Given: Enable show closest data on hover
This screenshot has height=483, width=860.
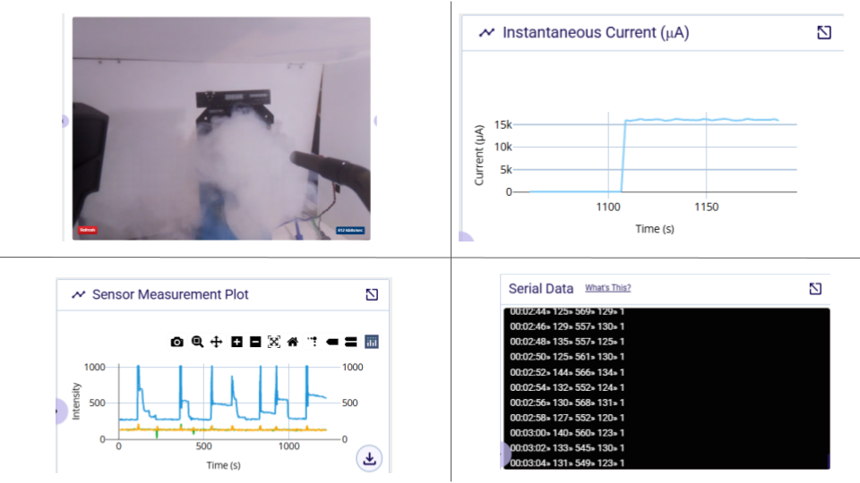Looking at the screenshot, I should pyautogui.click(x=332, y=342).
